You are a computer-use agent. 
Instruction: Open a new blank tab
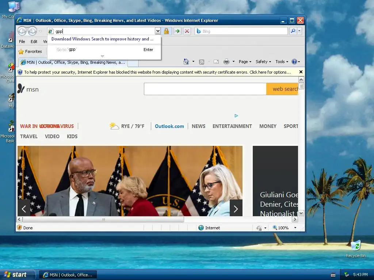(133, 63)
